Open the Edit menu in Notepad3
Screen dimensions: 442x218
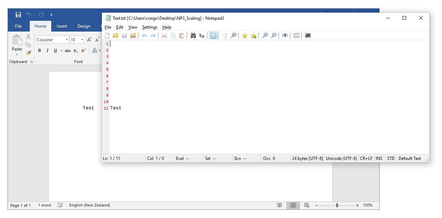point(120,27)
